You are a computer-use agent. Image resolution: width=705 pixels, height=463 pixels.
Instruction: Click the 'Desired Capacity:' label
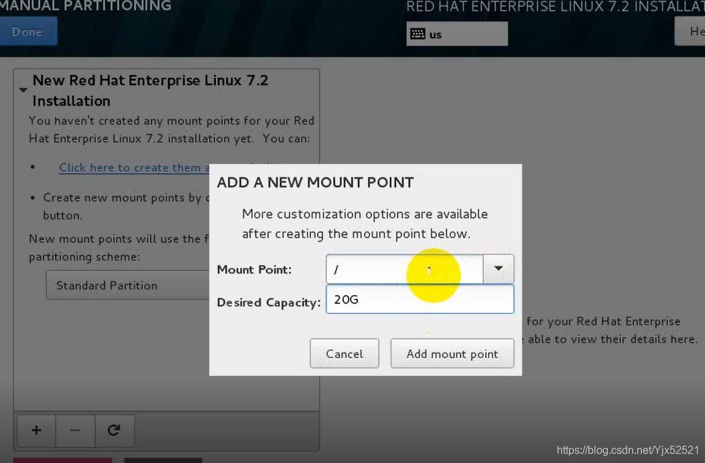[x=269, y=302]
